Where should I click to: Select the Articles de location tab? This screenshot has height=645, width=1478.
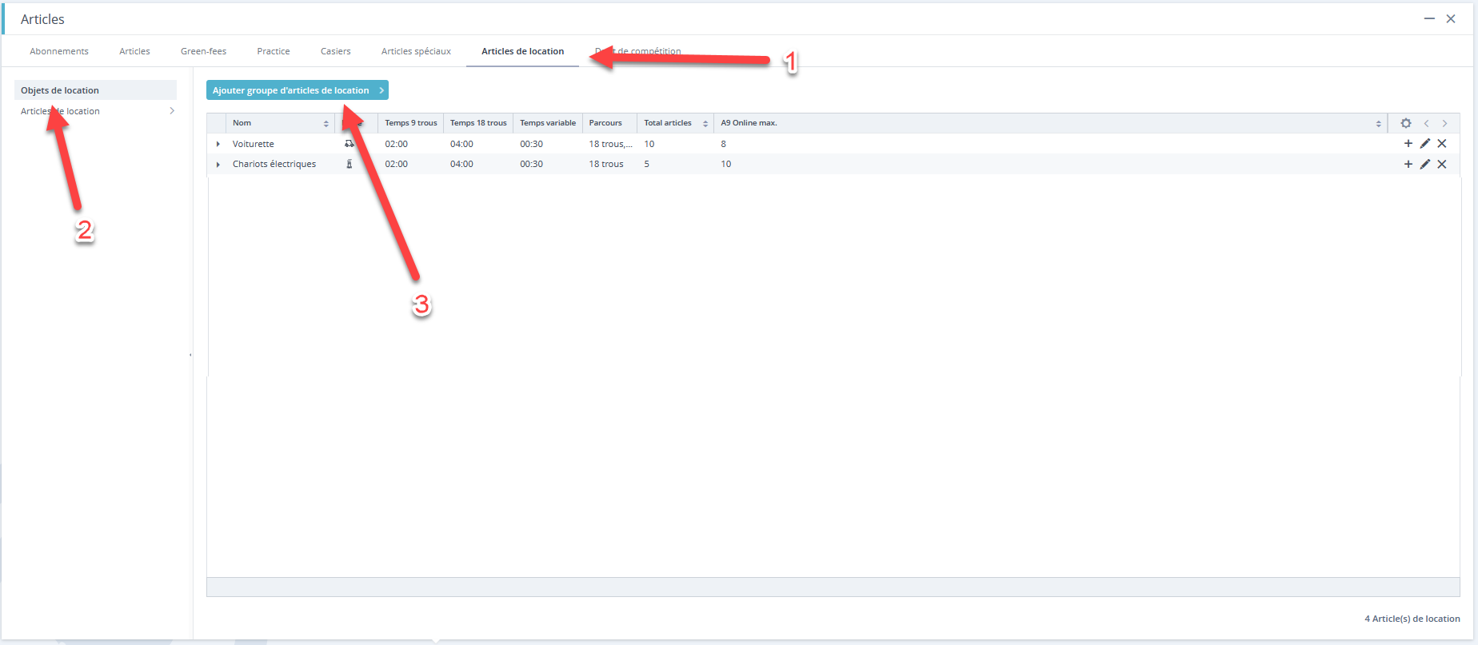click(522, 51)
